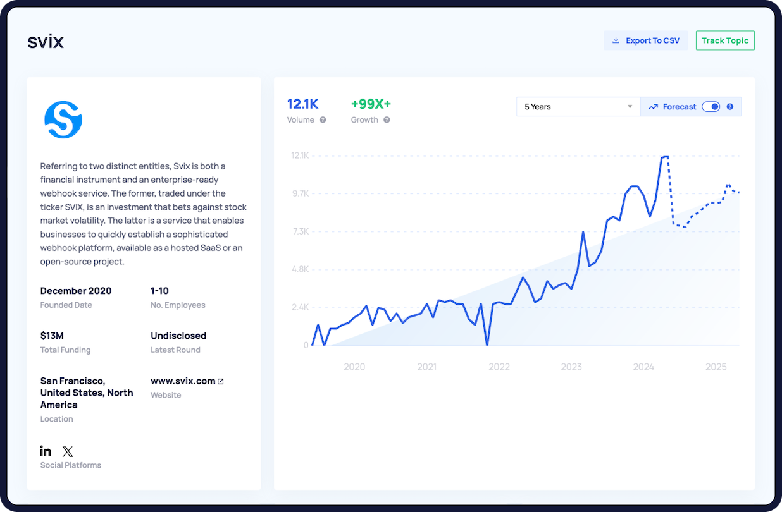The image size is (782, 512).
Task: Click the $13M total funding value
Action: click(x=52, y=336)
